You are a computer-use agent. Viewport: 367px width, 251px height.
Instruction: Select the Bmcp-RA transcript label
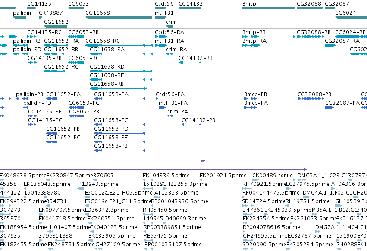click(254, 41)
